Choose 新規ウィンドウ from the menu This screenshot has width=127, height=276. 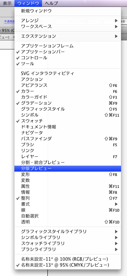(x=68, y=11)
